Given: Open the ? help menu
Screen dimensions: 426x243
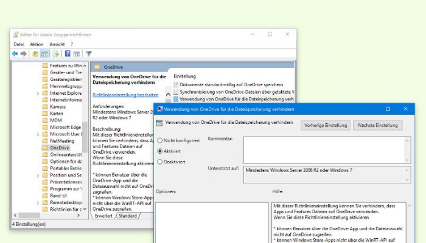Looking at the screenshot, I should 72,44.
